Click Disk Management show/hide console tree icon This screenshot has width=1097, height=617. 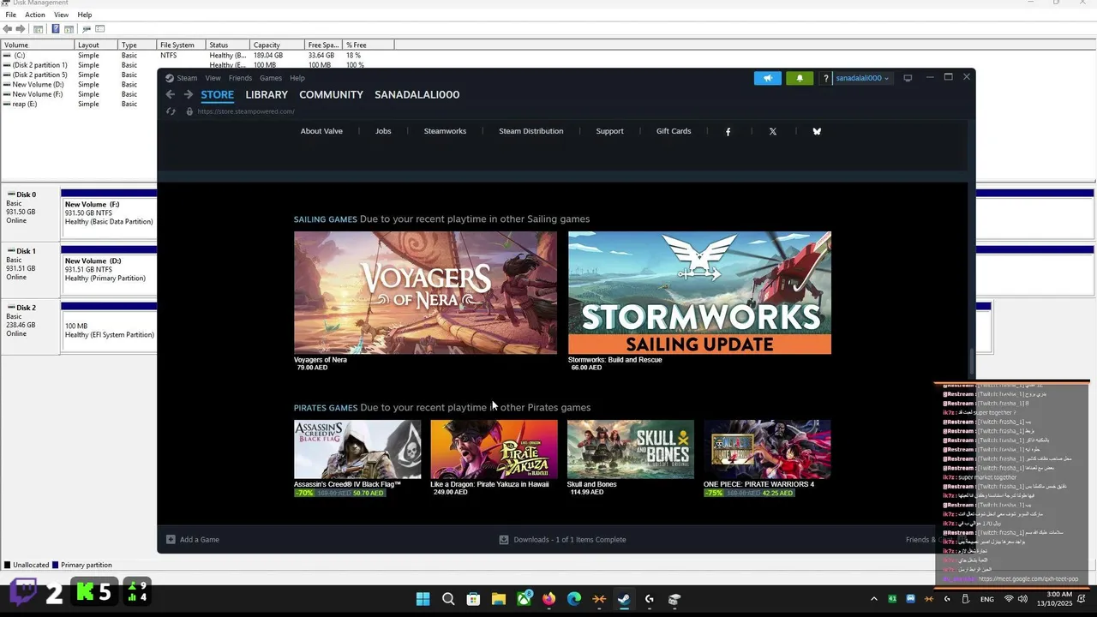(x=38, y=29)
